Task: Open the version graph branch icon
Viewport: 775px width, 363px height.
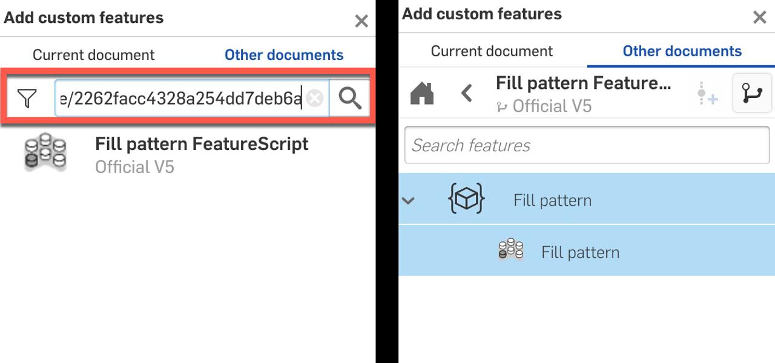Action: (752, 94)
